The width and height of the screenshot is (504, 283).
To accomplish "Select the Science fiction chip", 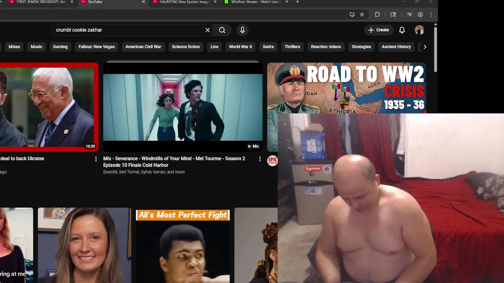I will [x=186, y=47].
